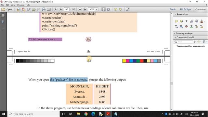Click the cloud upload icon

[33, 9]
